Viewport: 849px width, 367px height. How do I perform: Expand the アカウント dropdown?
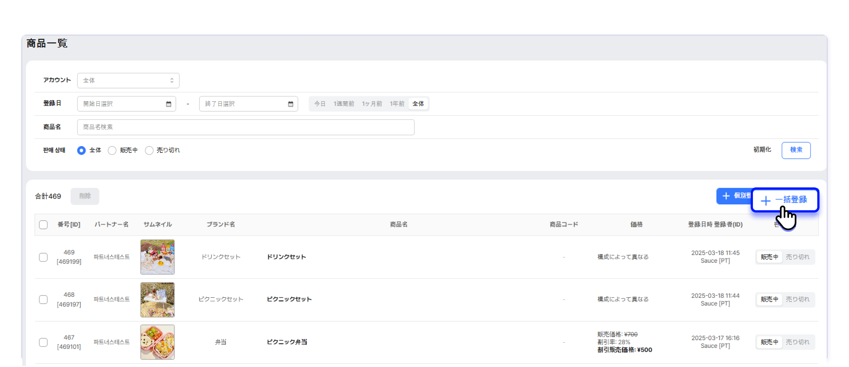(x=128, y=81)
